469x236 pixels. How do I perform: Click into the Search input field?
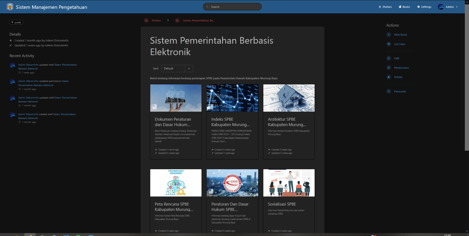pyautogui.click(x=232, y=7)
